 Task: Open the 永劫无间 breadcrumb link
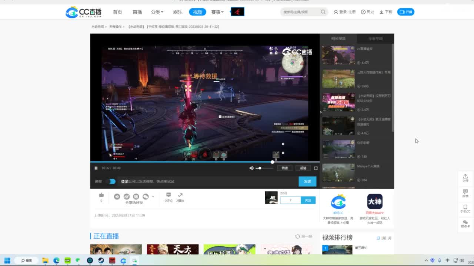coord(97,27)
